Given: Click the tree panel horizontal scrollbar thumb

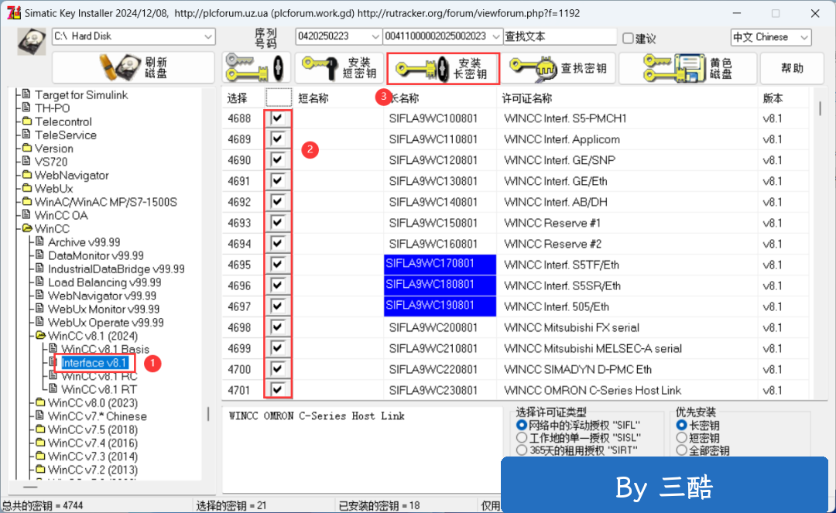Looking at the screenshot, I should click(x=30, y=487).
